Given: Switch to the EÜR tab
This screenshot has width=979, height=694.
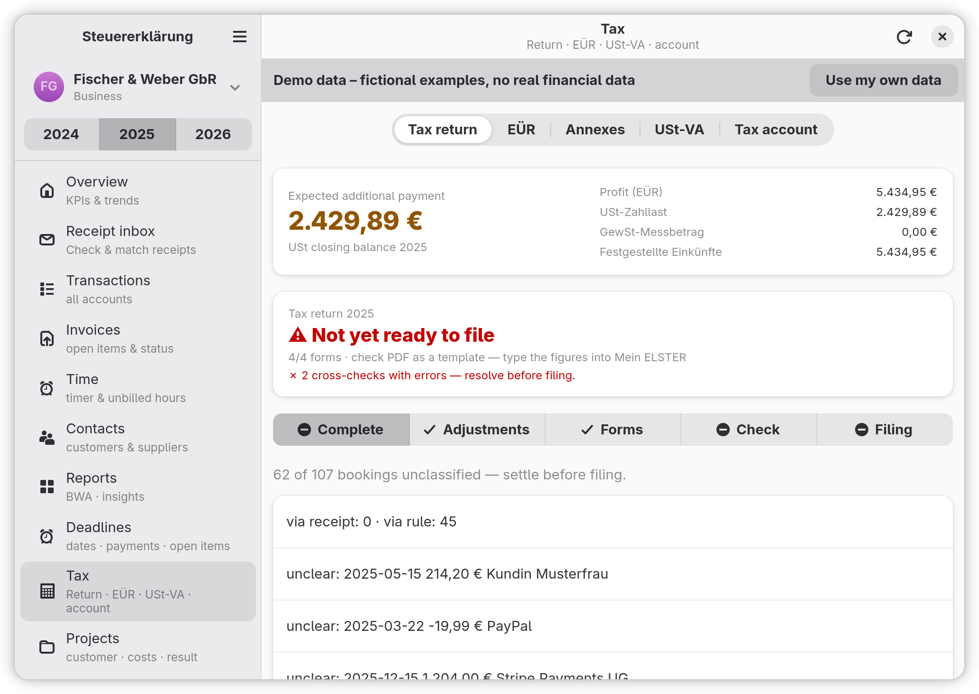Looking at the screenshot, I should [x=521, y=130].
